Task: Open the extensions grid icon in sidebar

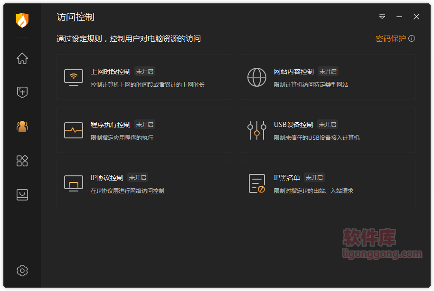Action: coord(22,161)
